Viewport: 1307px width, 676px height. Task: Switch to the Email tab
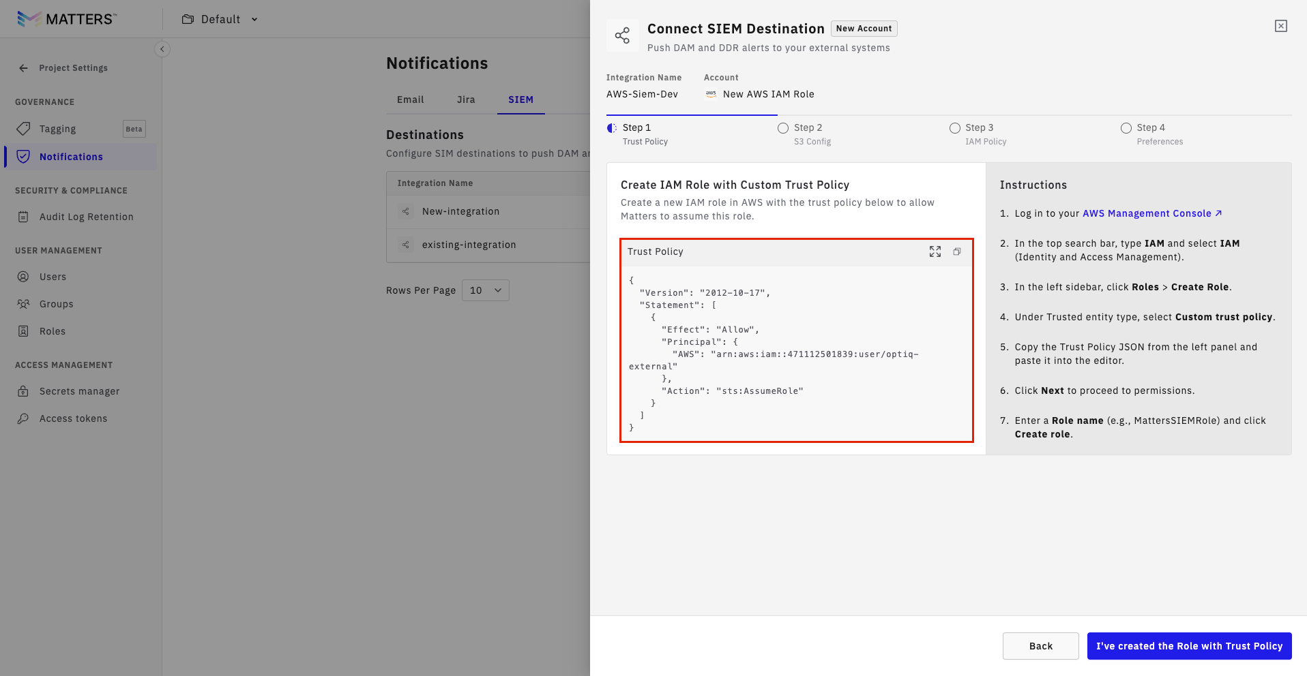coord(410,99)
